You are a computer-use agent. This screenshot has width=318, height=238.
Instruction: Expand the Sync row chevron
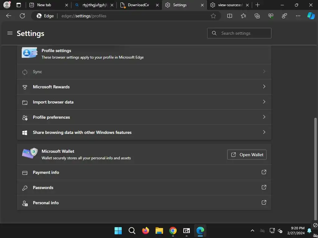point(264,72)
